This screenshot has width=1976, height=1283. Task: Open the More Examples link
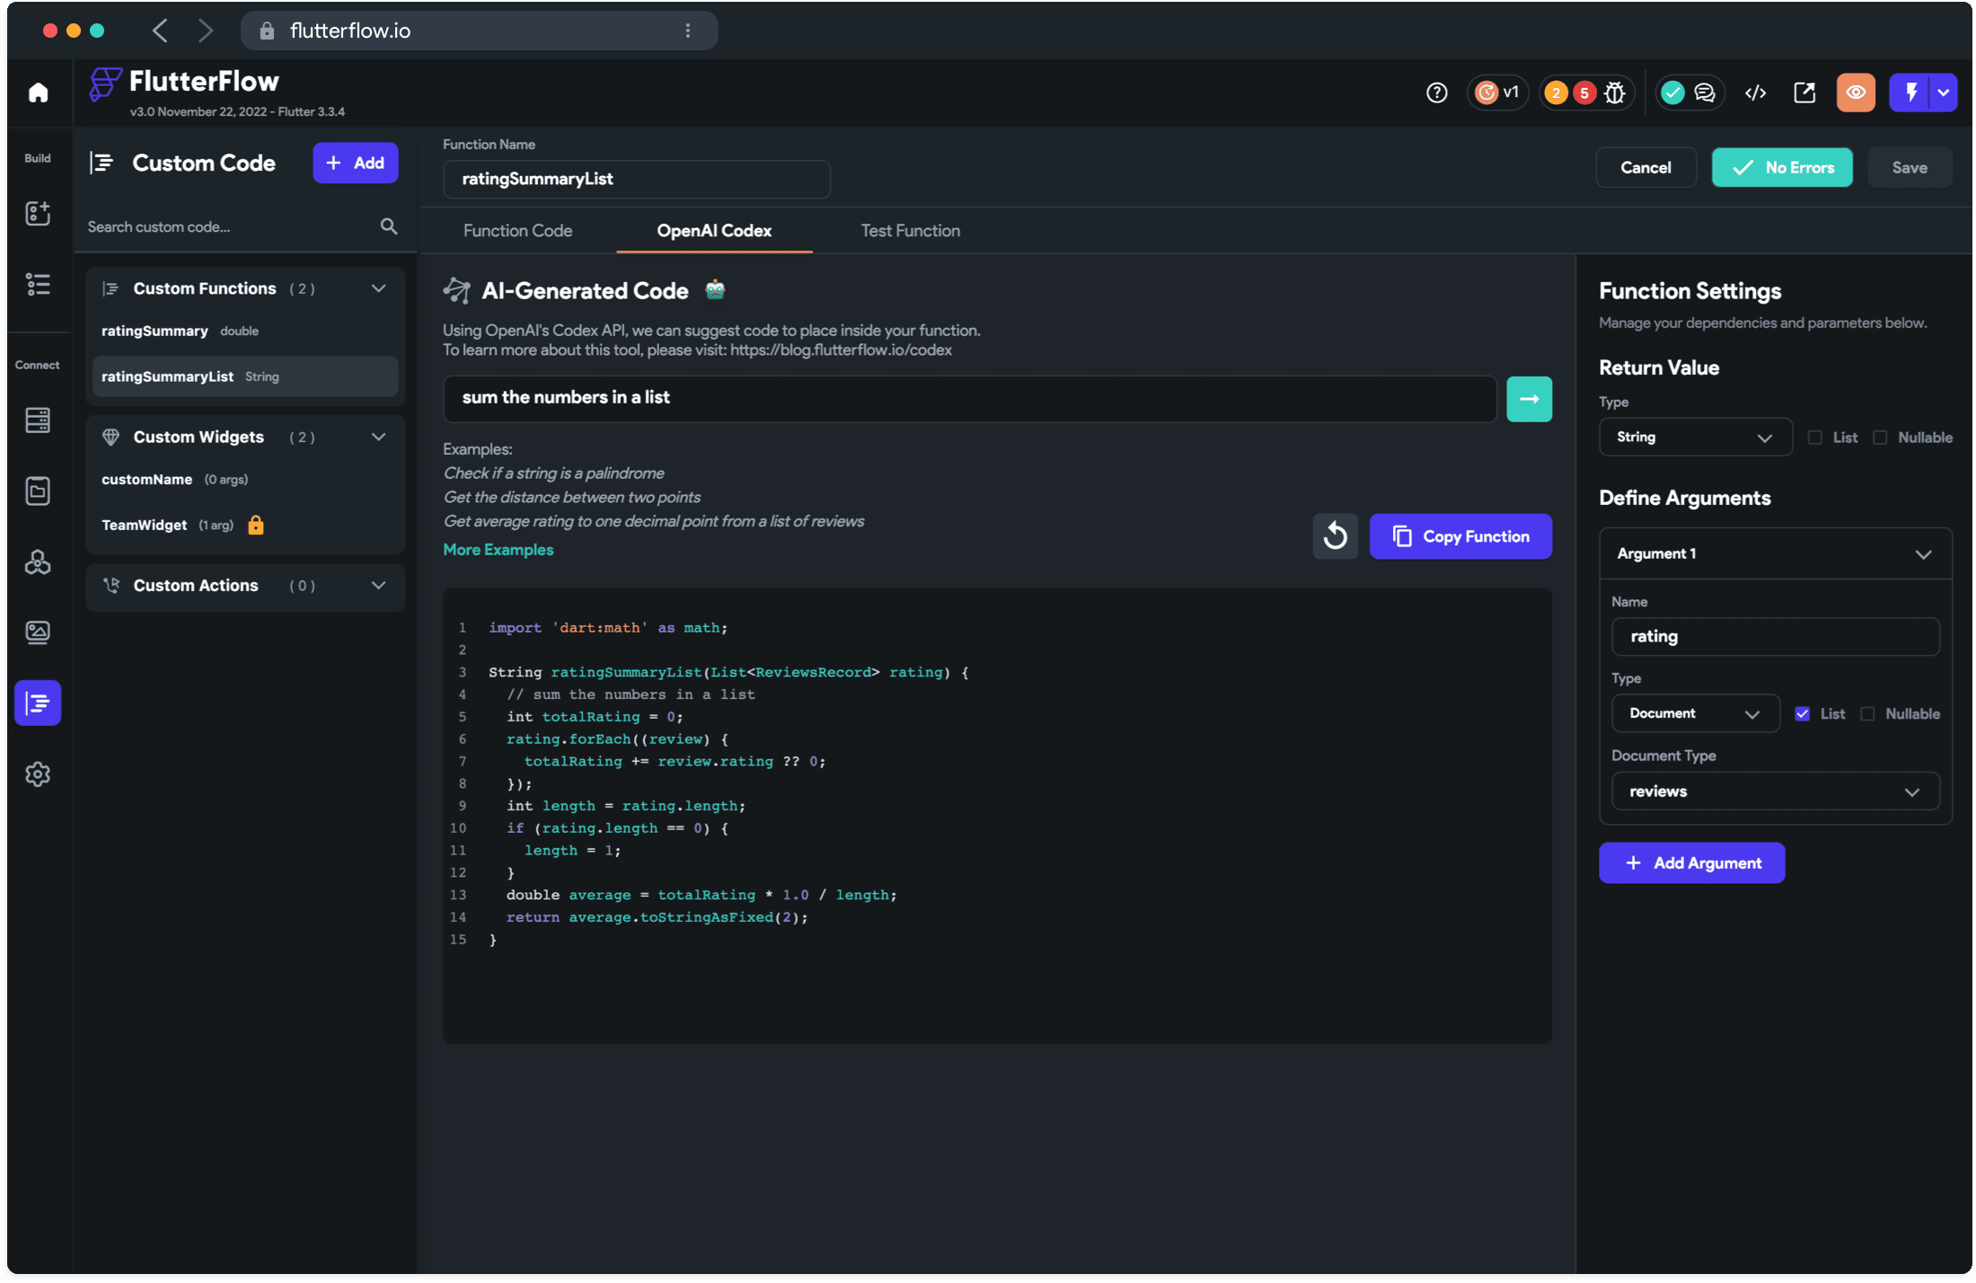(x=498, y=550)
